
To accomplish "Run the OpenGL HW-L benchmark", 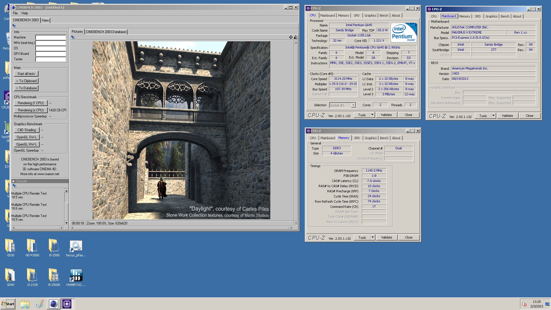I will (27, 144).
